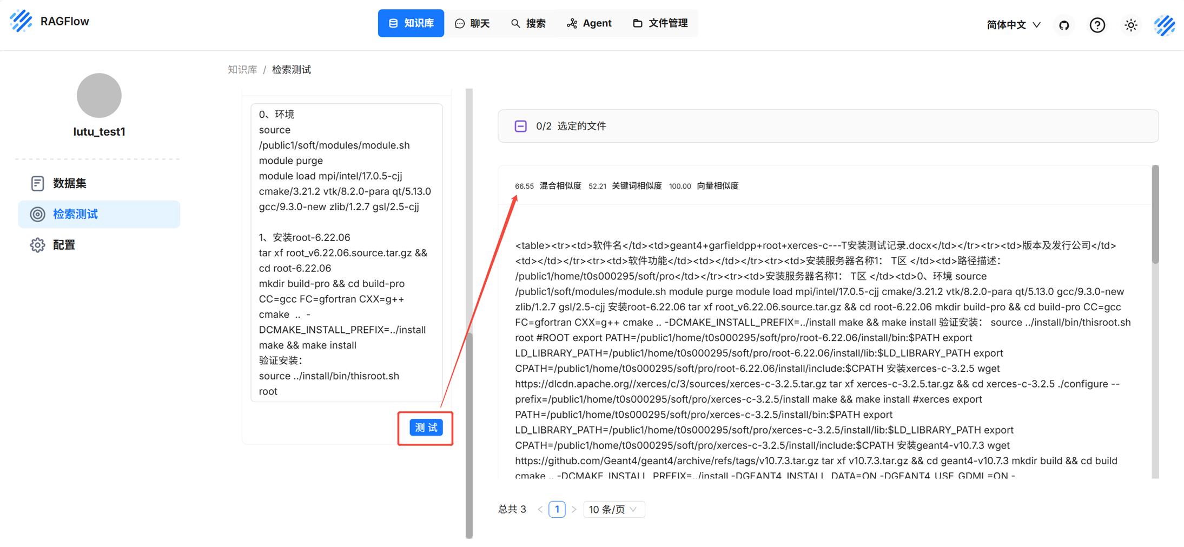
Task: Open the 文件管理 file management tab
Action: click(660, 23)
